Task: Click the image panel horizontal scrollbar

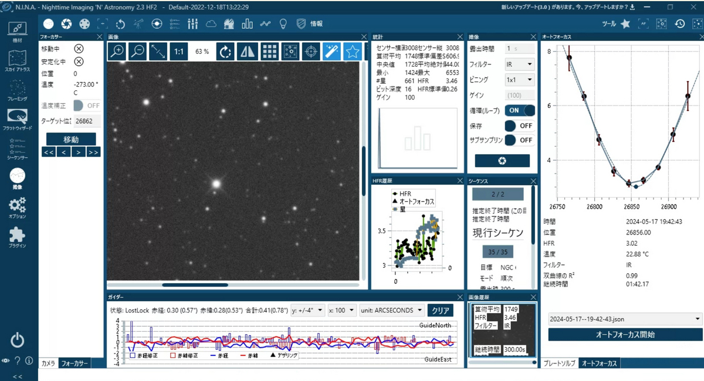Action: 195,285
